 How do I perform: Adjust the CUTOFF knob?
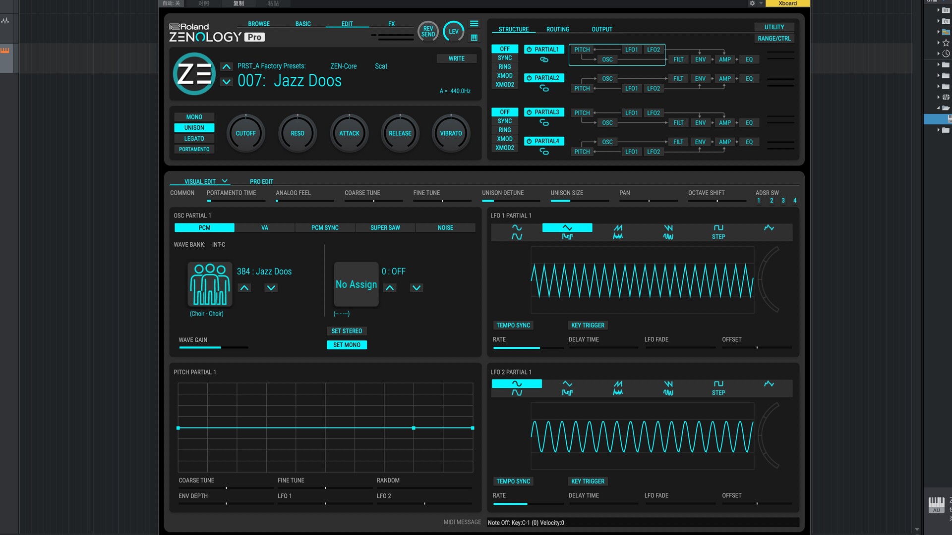245,133
